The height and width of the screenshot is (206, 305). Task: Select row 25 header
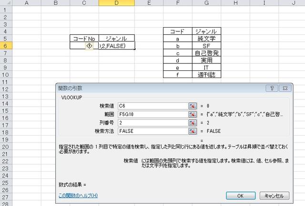click(x=6, y=183)
